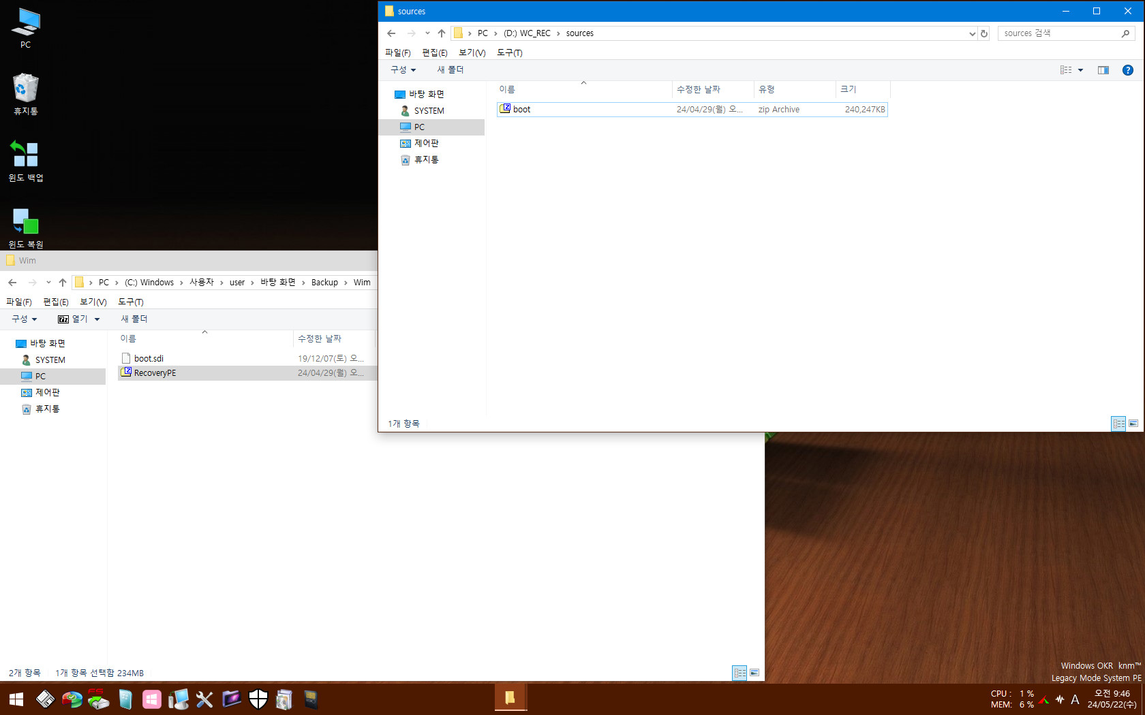Expand address bar history in sources window
Image resolution: width=1145 pixels, height=715 pixels.
coord(973,33)
